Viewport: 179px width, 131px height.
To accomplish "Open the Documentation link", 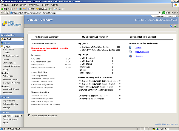I will [x=142, y=52].
